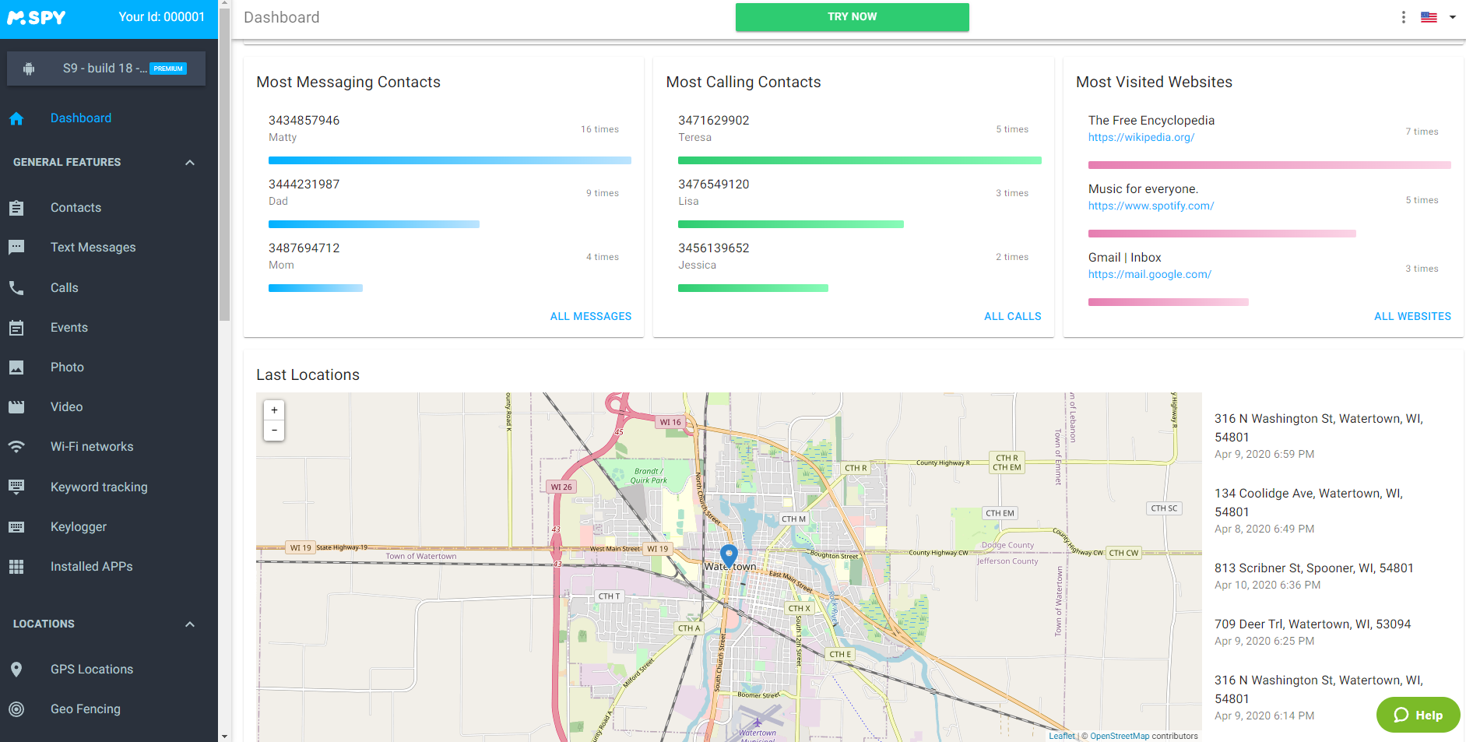Click calling contact 3476549120 Lisa

click(x=714, y=192)
